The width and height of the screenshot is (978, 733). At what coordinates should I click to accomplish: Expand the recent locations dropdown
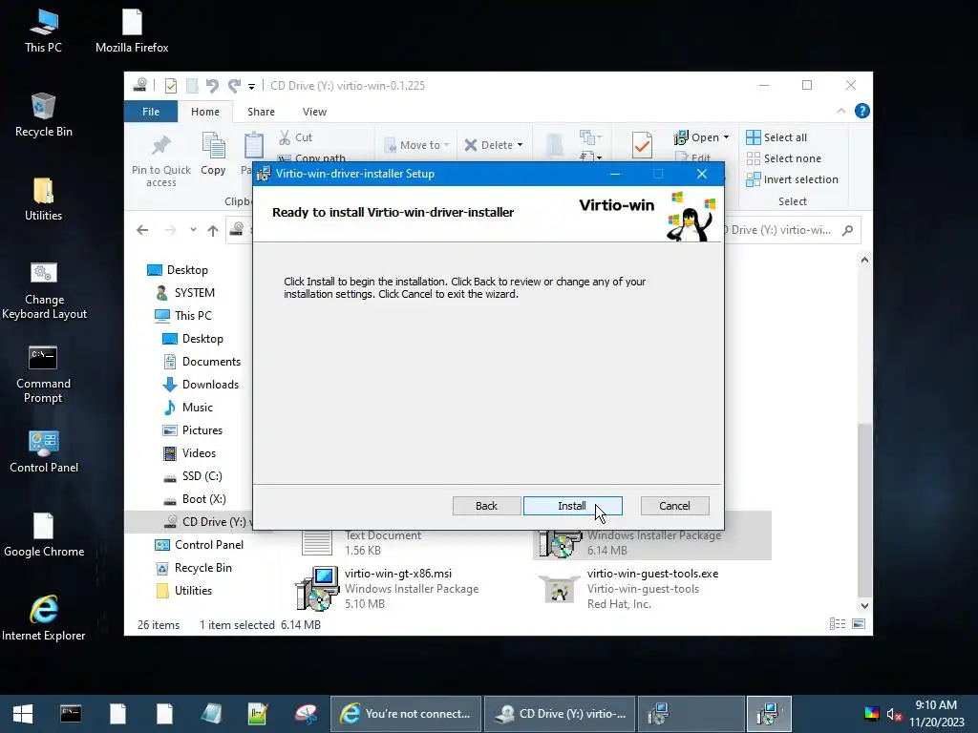click(x=193, y=230)
